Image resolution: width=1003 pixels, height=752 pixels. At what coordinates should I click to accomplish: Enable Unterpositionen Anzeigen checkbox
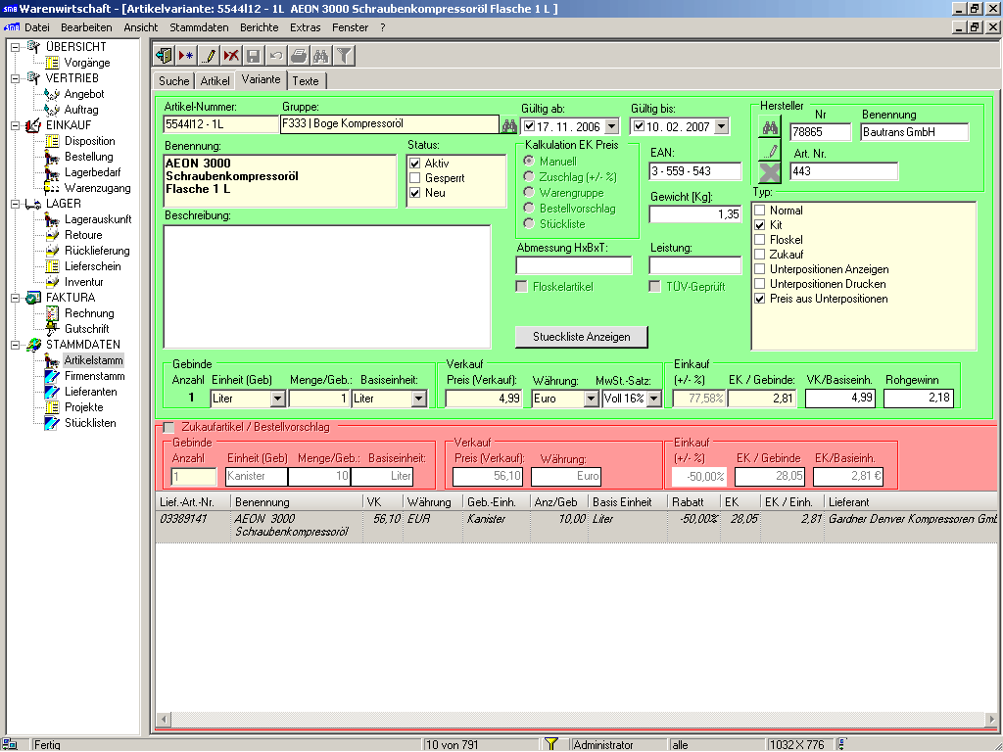click(759, 269)
